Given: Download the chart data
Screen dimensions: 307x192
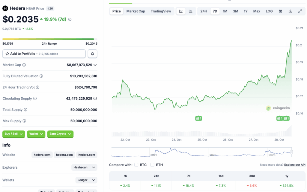Looking at the screenshot, I should (x=290, y=11).
